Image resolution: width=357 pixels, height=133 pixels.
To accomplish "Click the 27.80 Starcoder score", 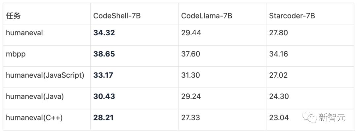I will click(278, 33).
